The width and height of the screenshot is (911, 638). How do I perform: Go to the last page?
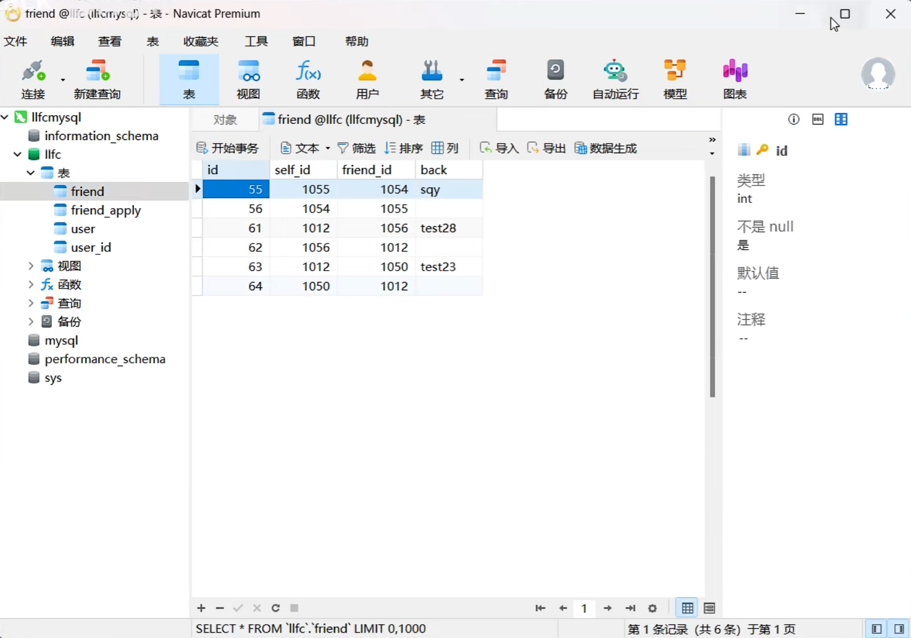coord(630,608)
